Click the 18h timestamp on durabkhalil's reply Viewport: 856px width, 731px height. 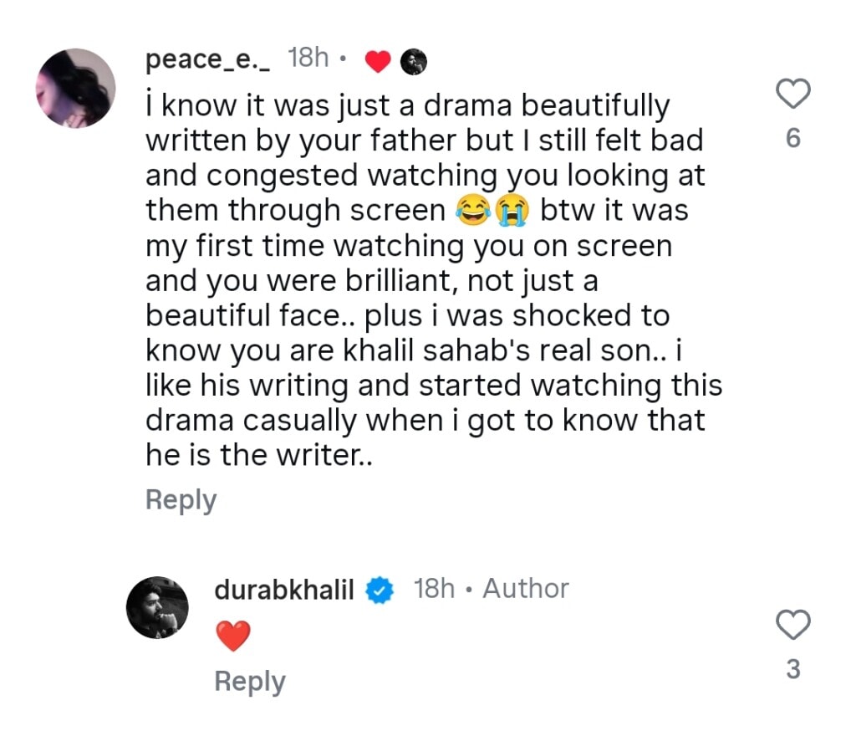tap(436, 588)
